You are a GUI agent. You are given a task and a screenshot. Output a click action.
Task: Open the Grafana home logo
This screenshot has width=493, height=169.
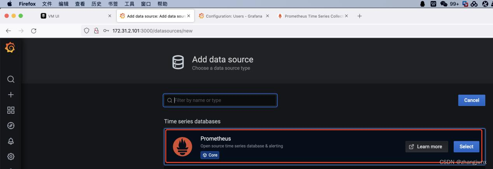click(11, 48)
